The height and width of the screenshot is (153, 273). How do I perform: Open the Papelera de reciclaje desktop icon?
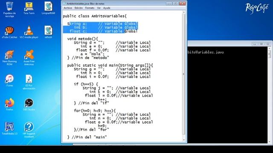pyautogui.click(x=9, y=9)
